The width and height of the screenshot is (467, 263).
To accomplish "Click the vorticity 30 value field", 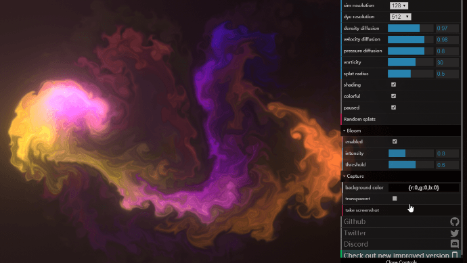I will 447,62.
